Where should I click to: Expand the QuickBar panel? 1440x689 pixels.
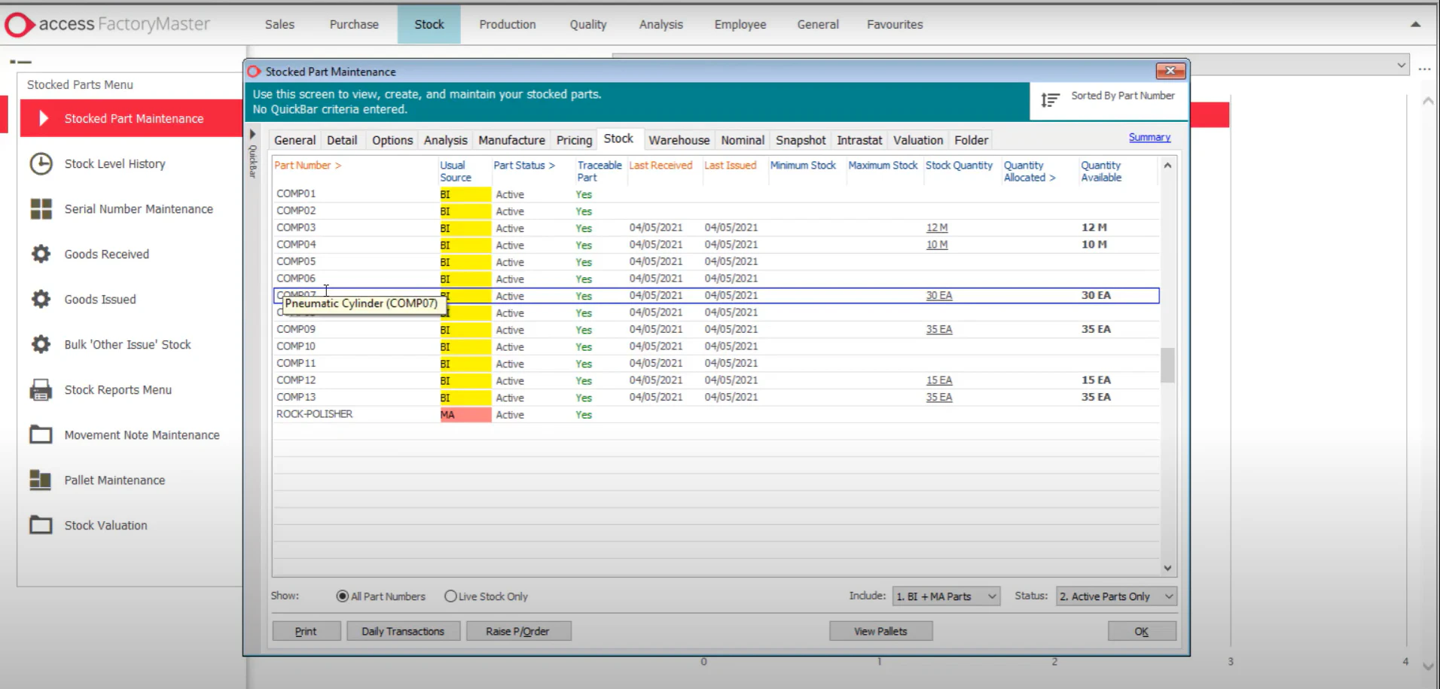click(x=252, y=134)
